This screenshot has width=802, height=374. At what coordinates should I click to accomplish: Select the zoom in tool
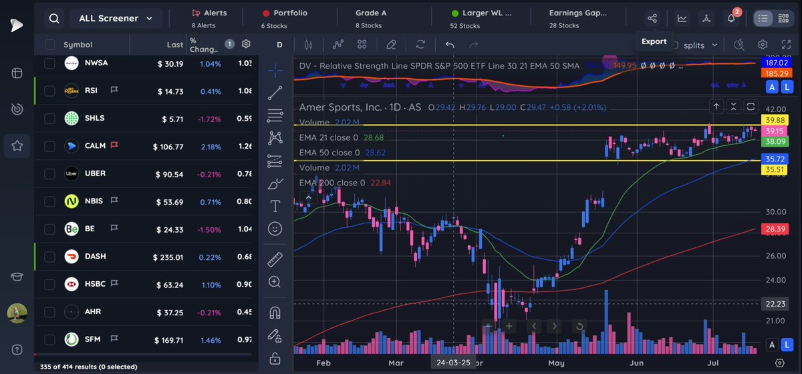[x=275, y=281]
